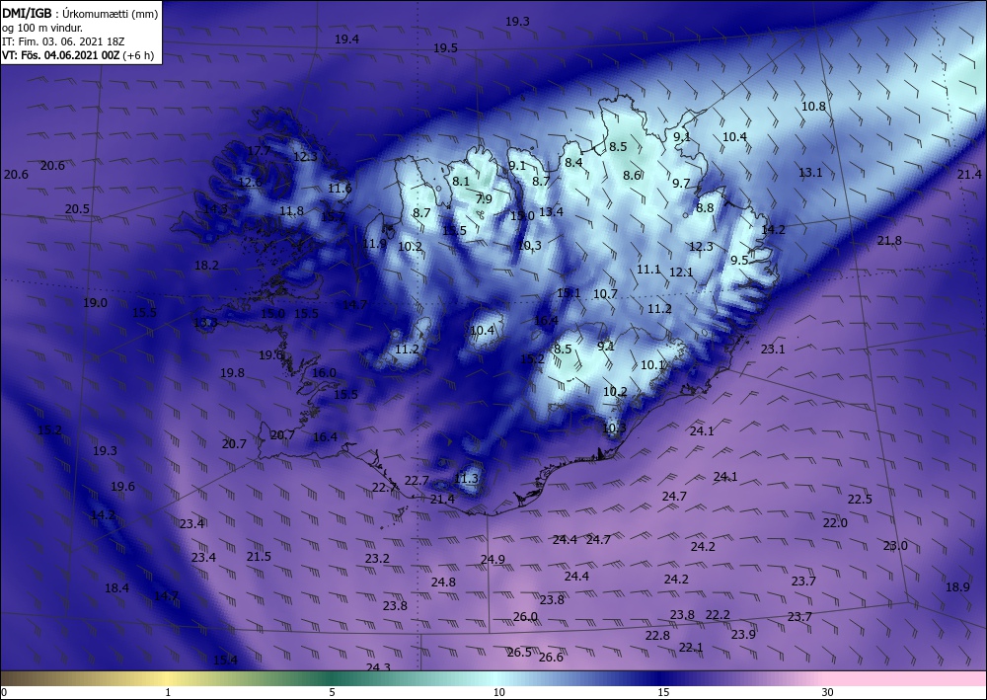Click the value '26.6' on the map
Image resolution: width=987 pixels, height=700 pixels.
pyautogui.click(x=551, y=658)
